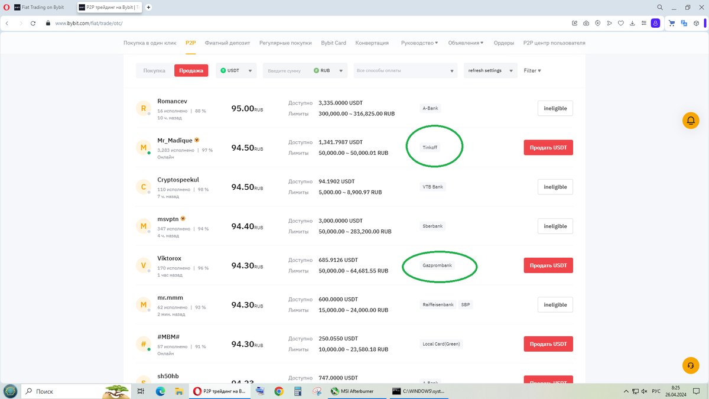Open the ad blocker shield icon
The height and width of the screenshot is (399, 709).
pos(597,23)
